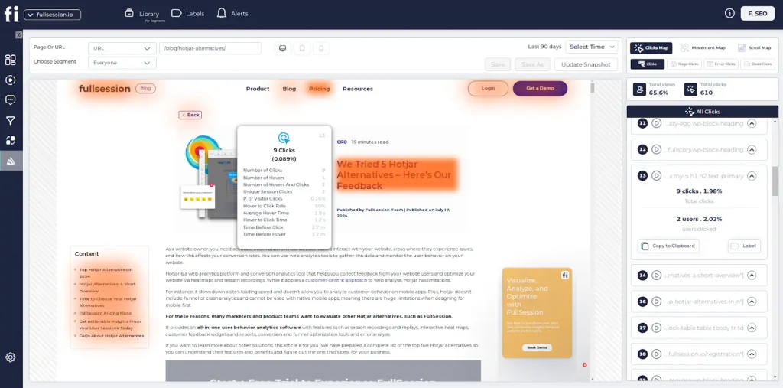Switch to Movement Map tab

click(703, 48)
